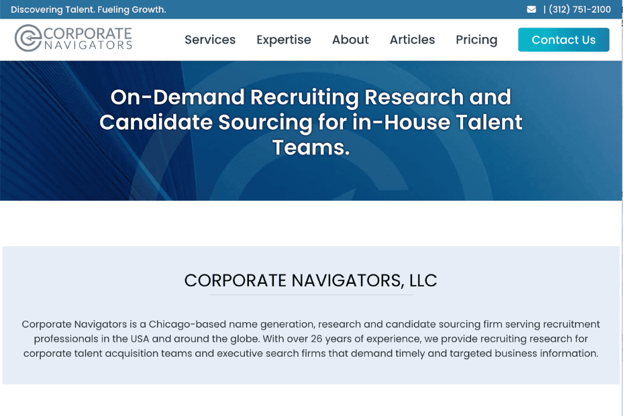Select the On-Demand Recruiting Research hero heading
This screenshot has width=624, height=416.
tap(311, 121)
